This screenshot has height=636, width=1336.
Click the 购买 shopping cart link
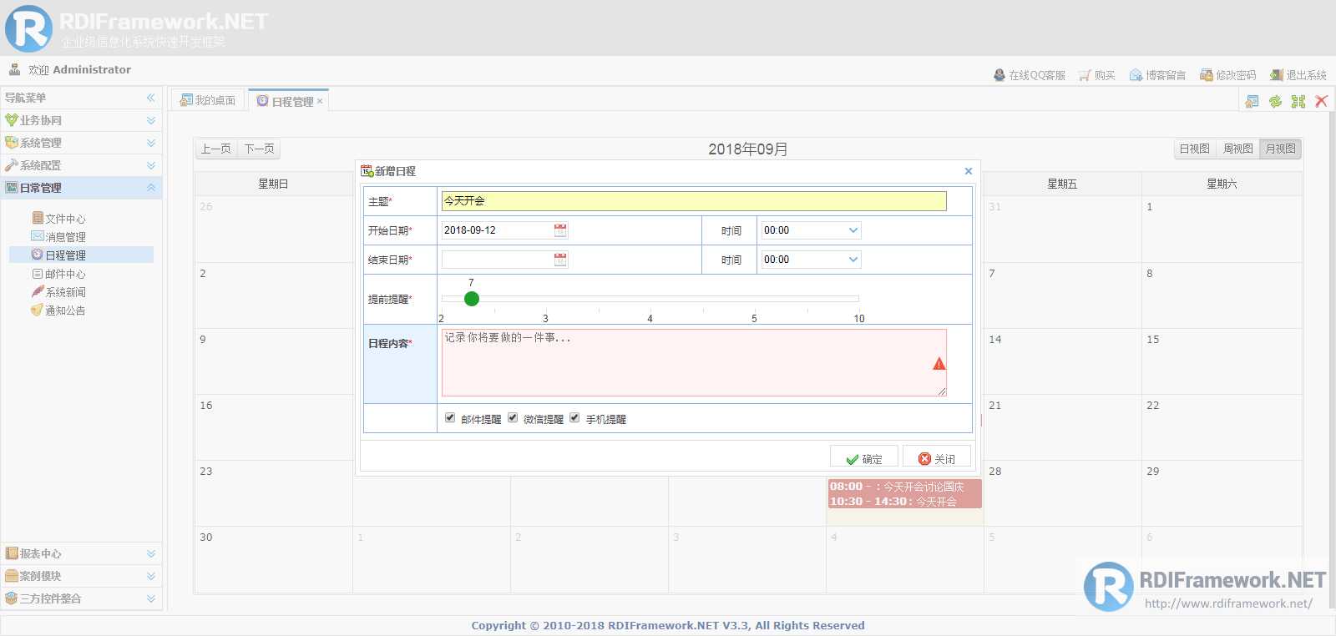pos(1096,75)
